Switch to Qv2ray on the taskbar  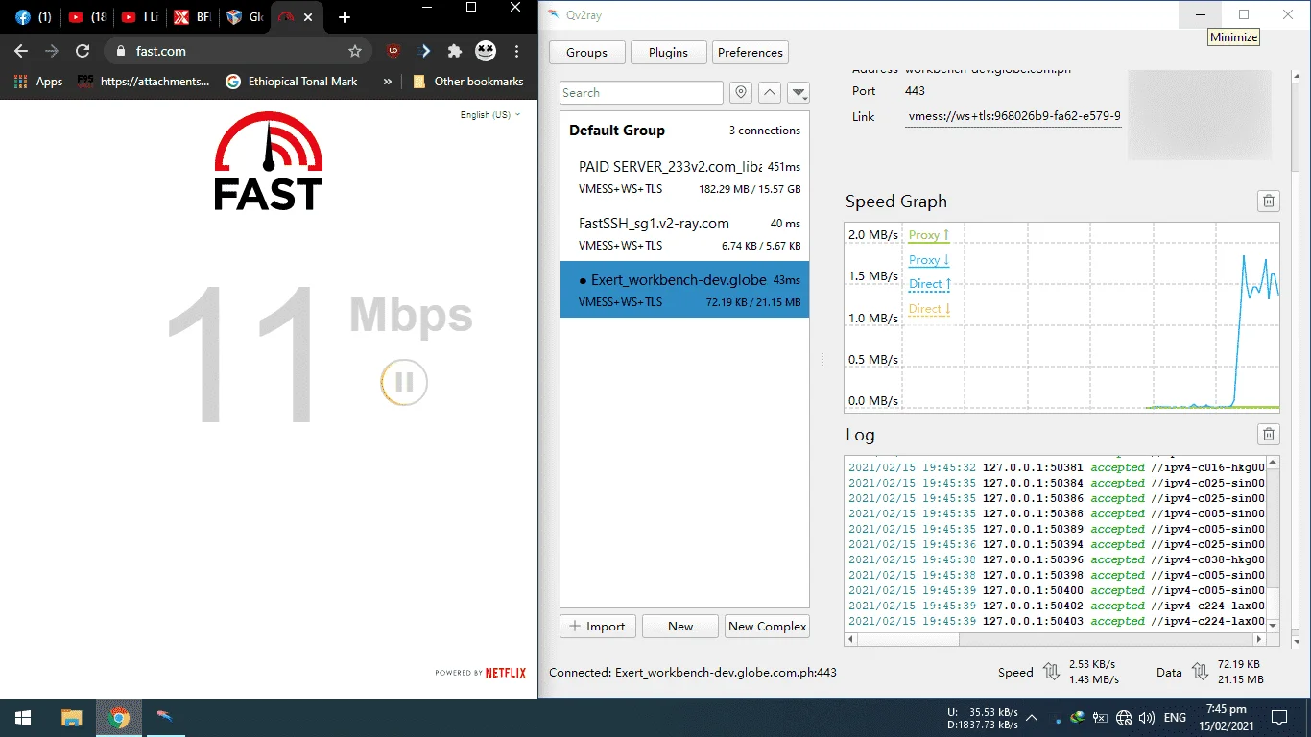pos(166,718)
